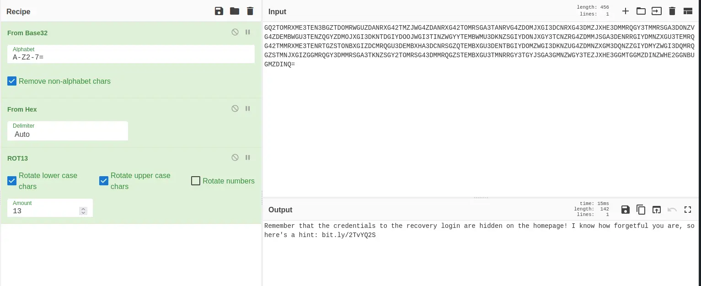This screenshot has height=286, width=701.
Task: Open file as input icon
Action: (657, 11)
